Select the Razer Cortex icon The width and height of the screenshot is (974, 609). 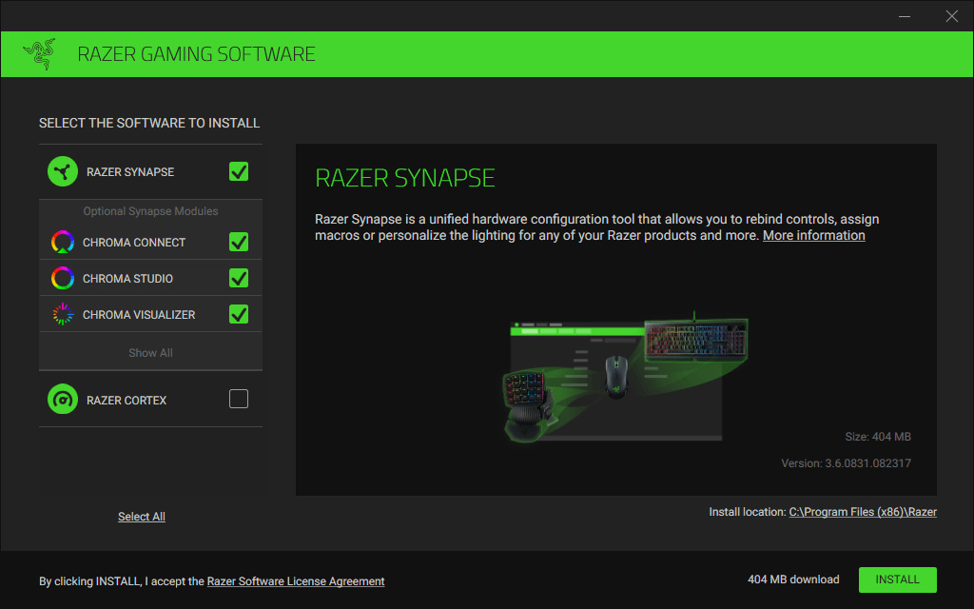coord(63,400)
